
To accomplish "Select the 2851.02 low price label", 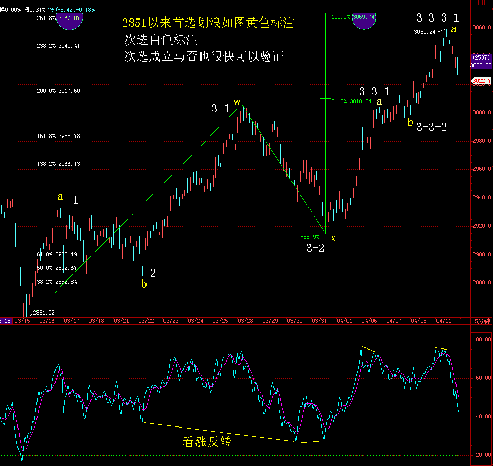I will pos(44,313).
